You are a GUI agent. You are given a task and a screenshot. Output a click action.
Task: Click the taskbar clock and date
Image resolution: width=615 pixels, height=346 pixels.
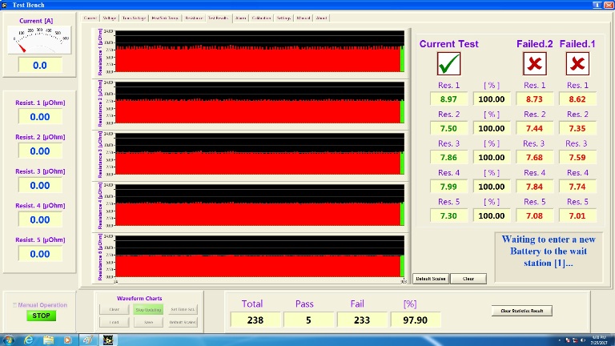coord(598,340)
